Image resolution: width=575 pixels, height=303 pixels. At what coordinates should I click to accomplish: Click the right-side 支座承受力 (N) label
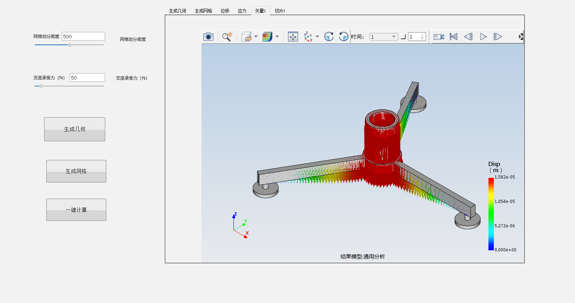click(131, 78)
